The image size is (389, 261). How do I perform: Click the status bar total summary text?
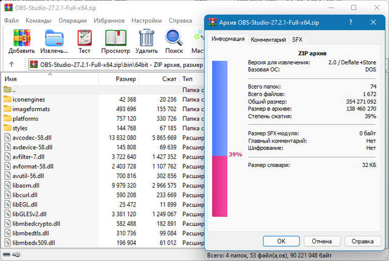[x=269, y=256]
